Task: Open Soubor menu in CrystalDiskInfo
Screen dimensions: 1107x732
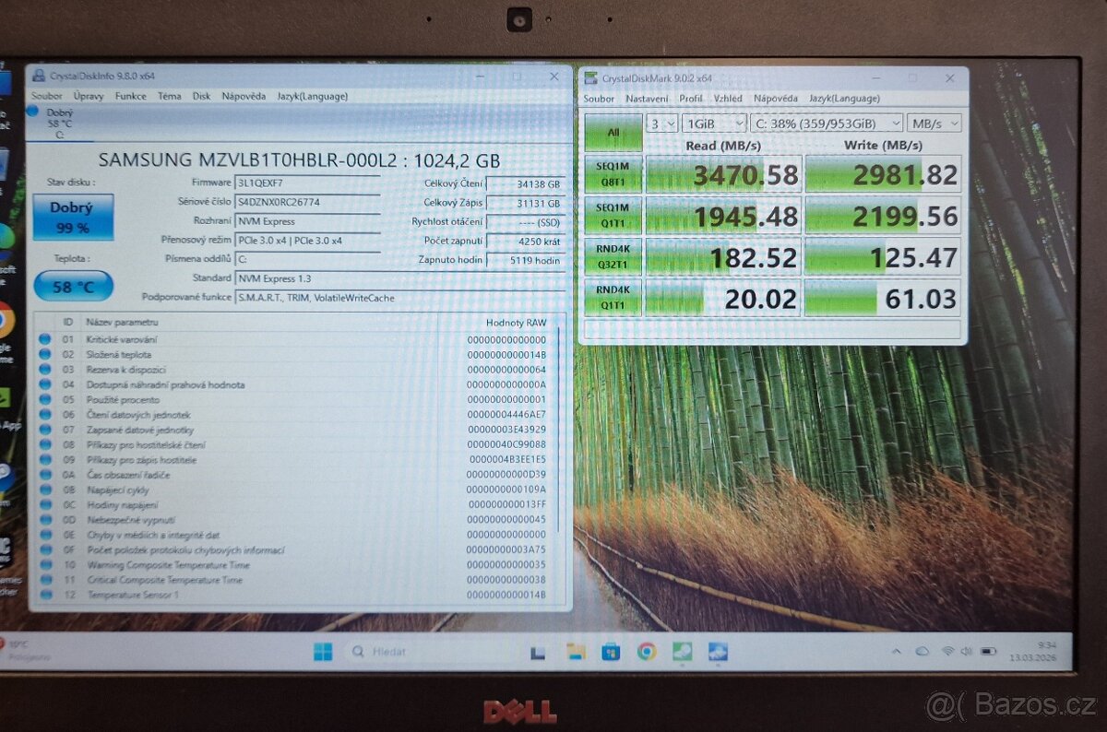Action: pyautogui.click(x=47, y=96)
